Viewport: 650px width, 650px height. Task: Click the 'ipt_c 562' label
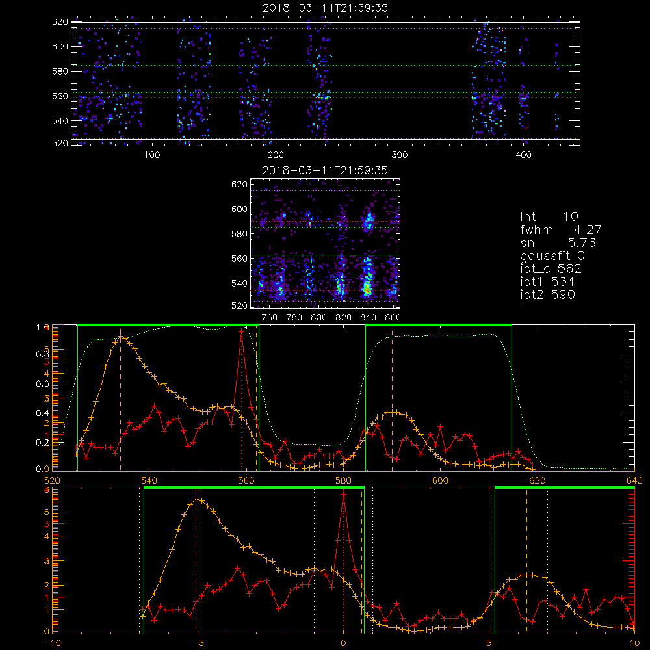pos(551,269)
